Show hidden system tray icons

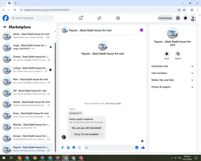pos(172,158)
